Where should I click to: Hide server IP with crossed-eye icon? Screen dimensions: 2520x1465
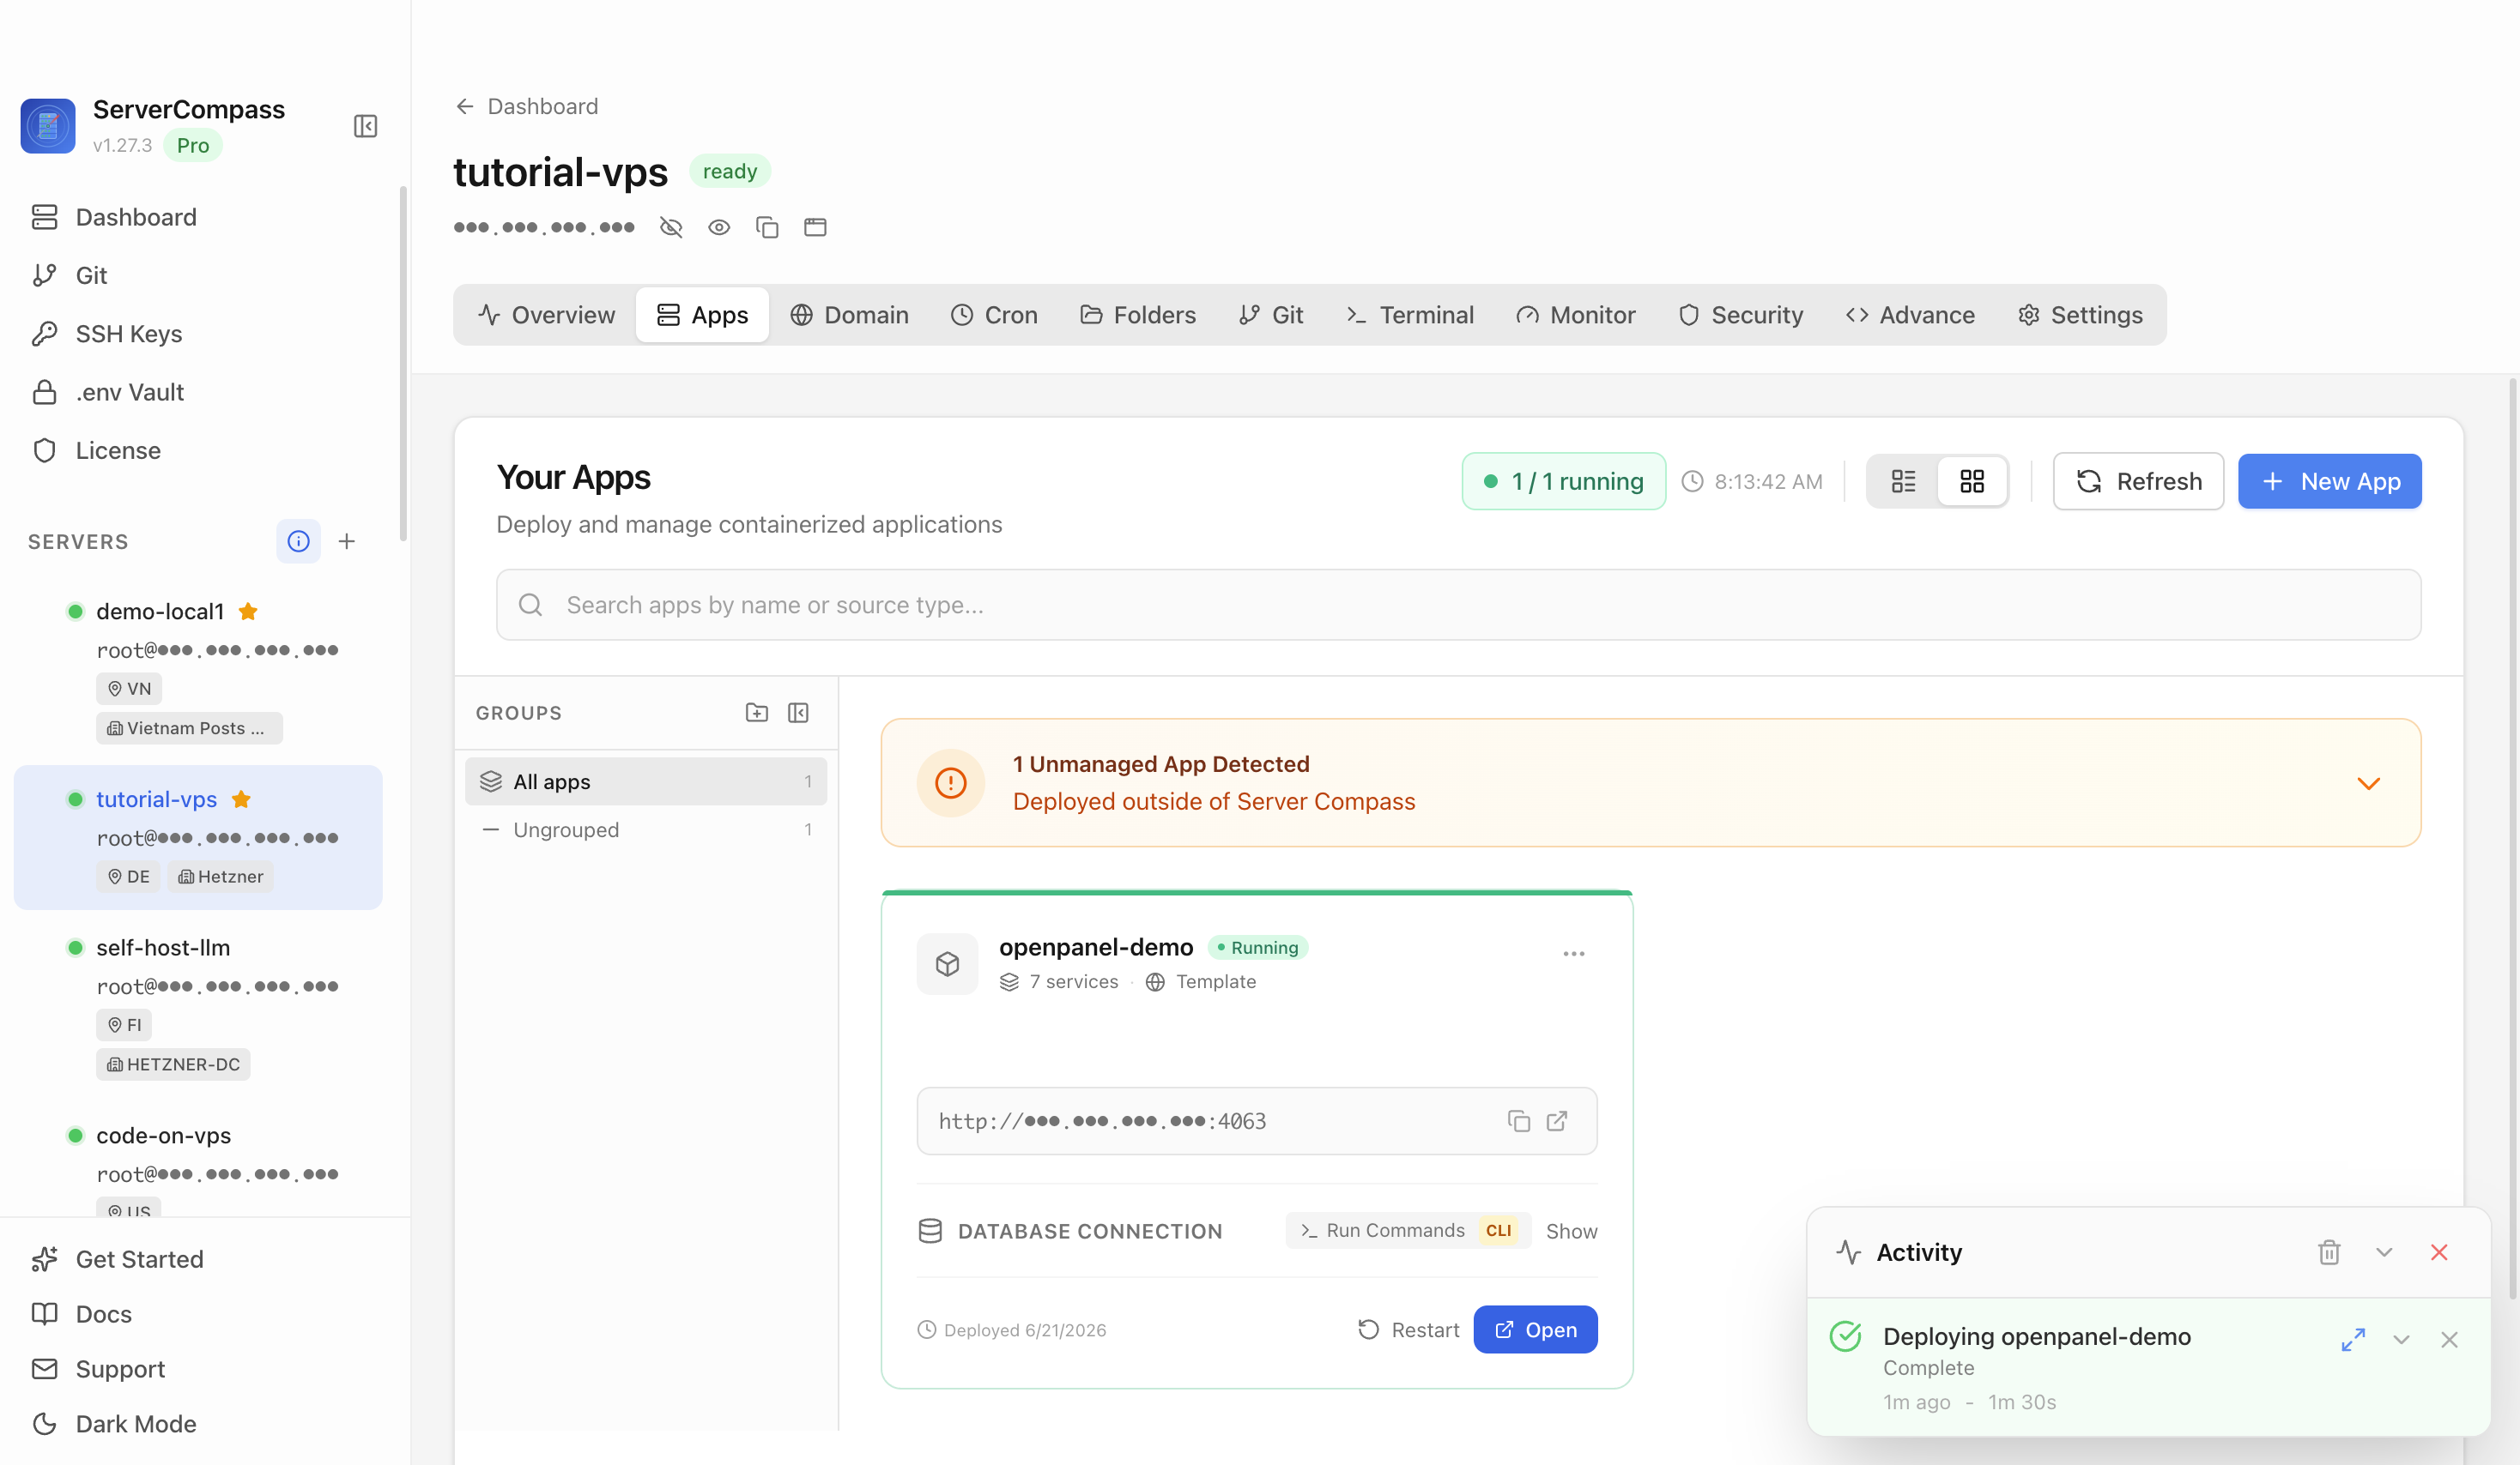point(671,226)
